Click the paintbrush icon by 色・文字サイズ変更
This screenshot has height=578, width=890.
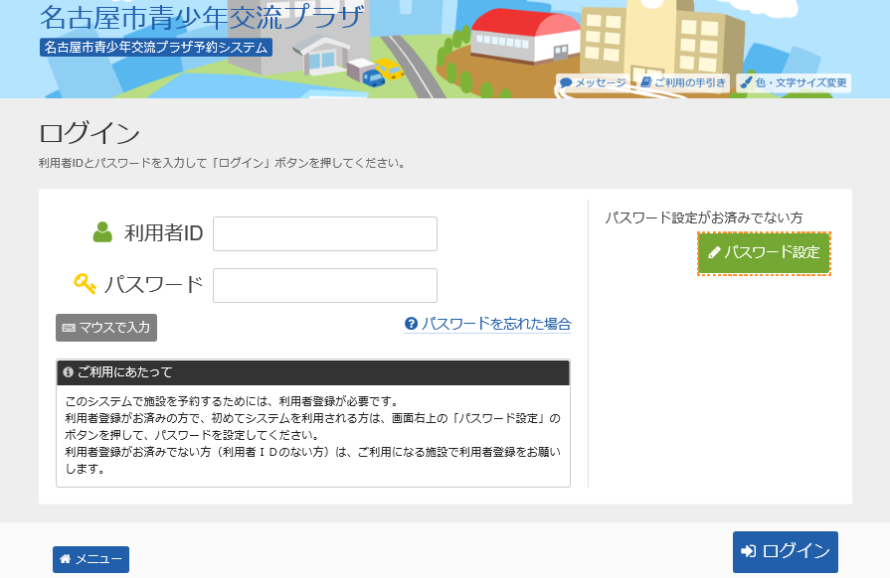coord(747,82)
